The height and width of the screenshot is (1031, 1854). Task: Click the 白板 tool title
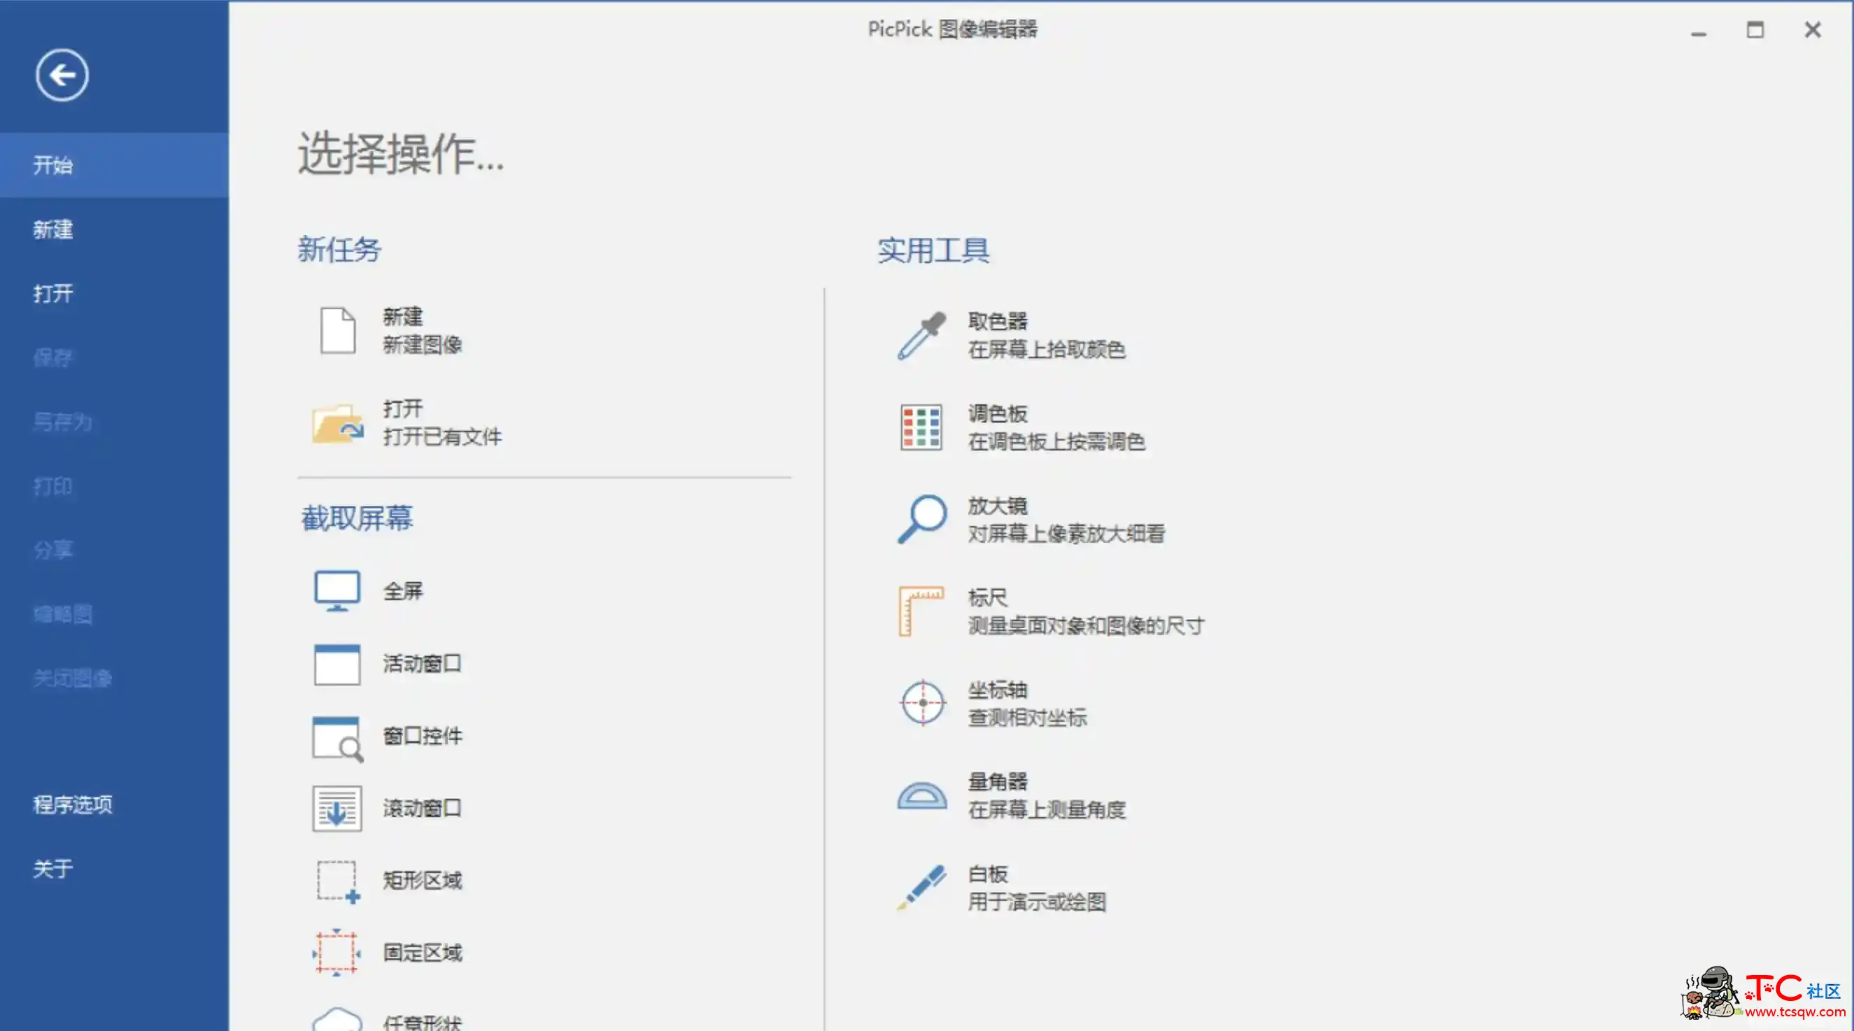click(987, 874)
